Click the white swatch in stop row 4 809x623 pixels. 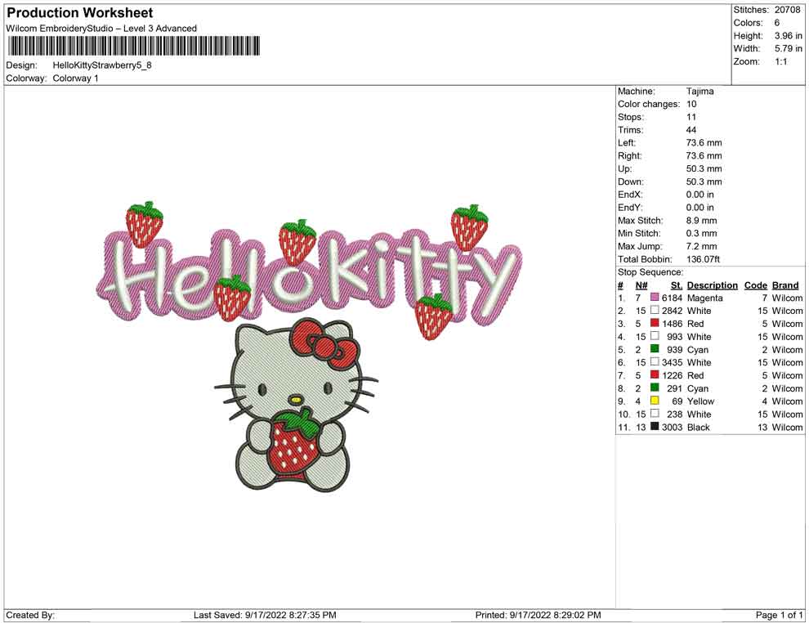[655, 336]
